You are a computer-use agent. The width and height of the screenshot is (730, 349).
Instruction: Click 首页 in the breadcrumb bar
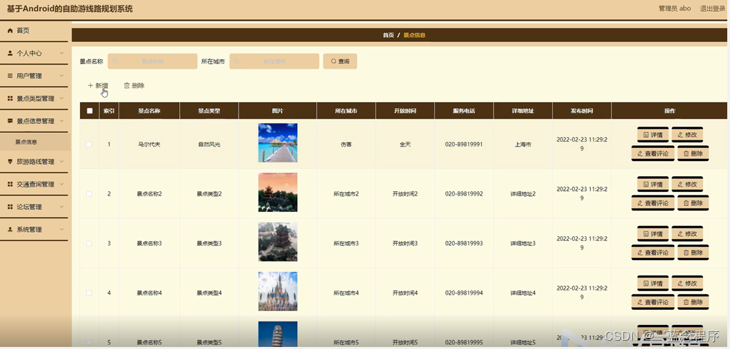[388, 35]
